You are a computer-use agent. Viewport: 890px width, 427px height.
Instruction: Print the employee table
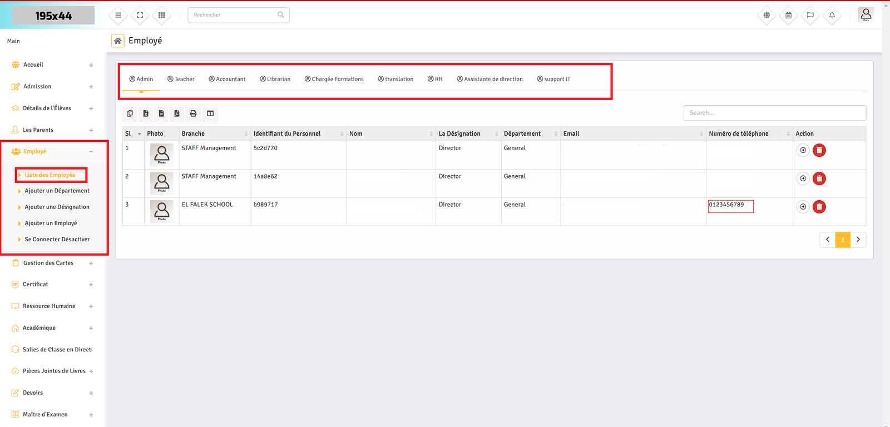[x=193, y=113]
